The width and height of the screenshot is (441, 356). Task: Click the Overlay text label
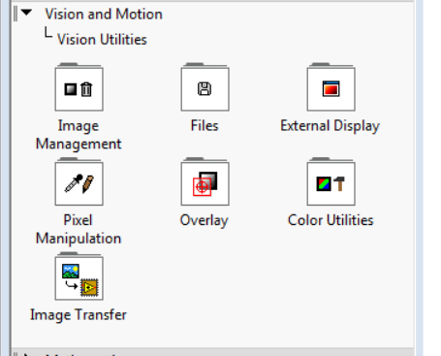point(205,220)
